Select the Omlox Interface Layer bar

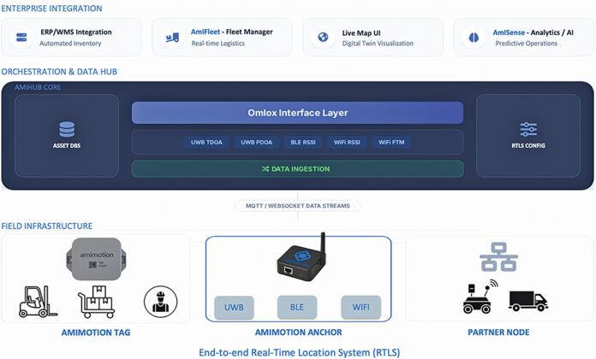pos(298,113)
